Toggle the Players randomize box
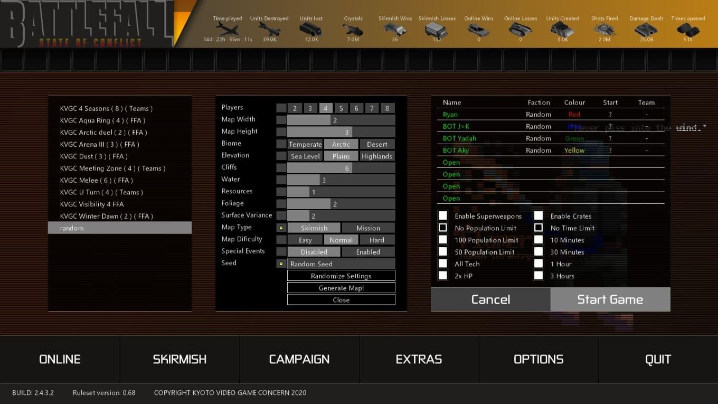718x404 pixels. pyautogui.click(x=281, y=108)
